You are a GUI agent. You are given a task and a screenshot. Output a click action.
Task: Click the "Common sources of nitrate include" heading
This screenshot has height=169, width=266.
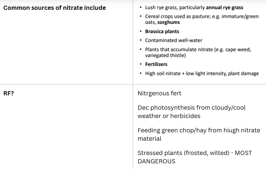(x=54, y=8)
